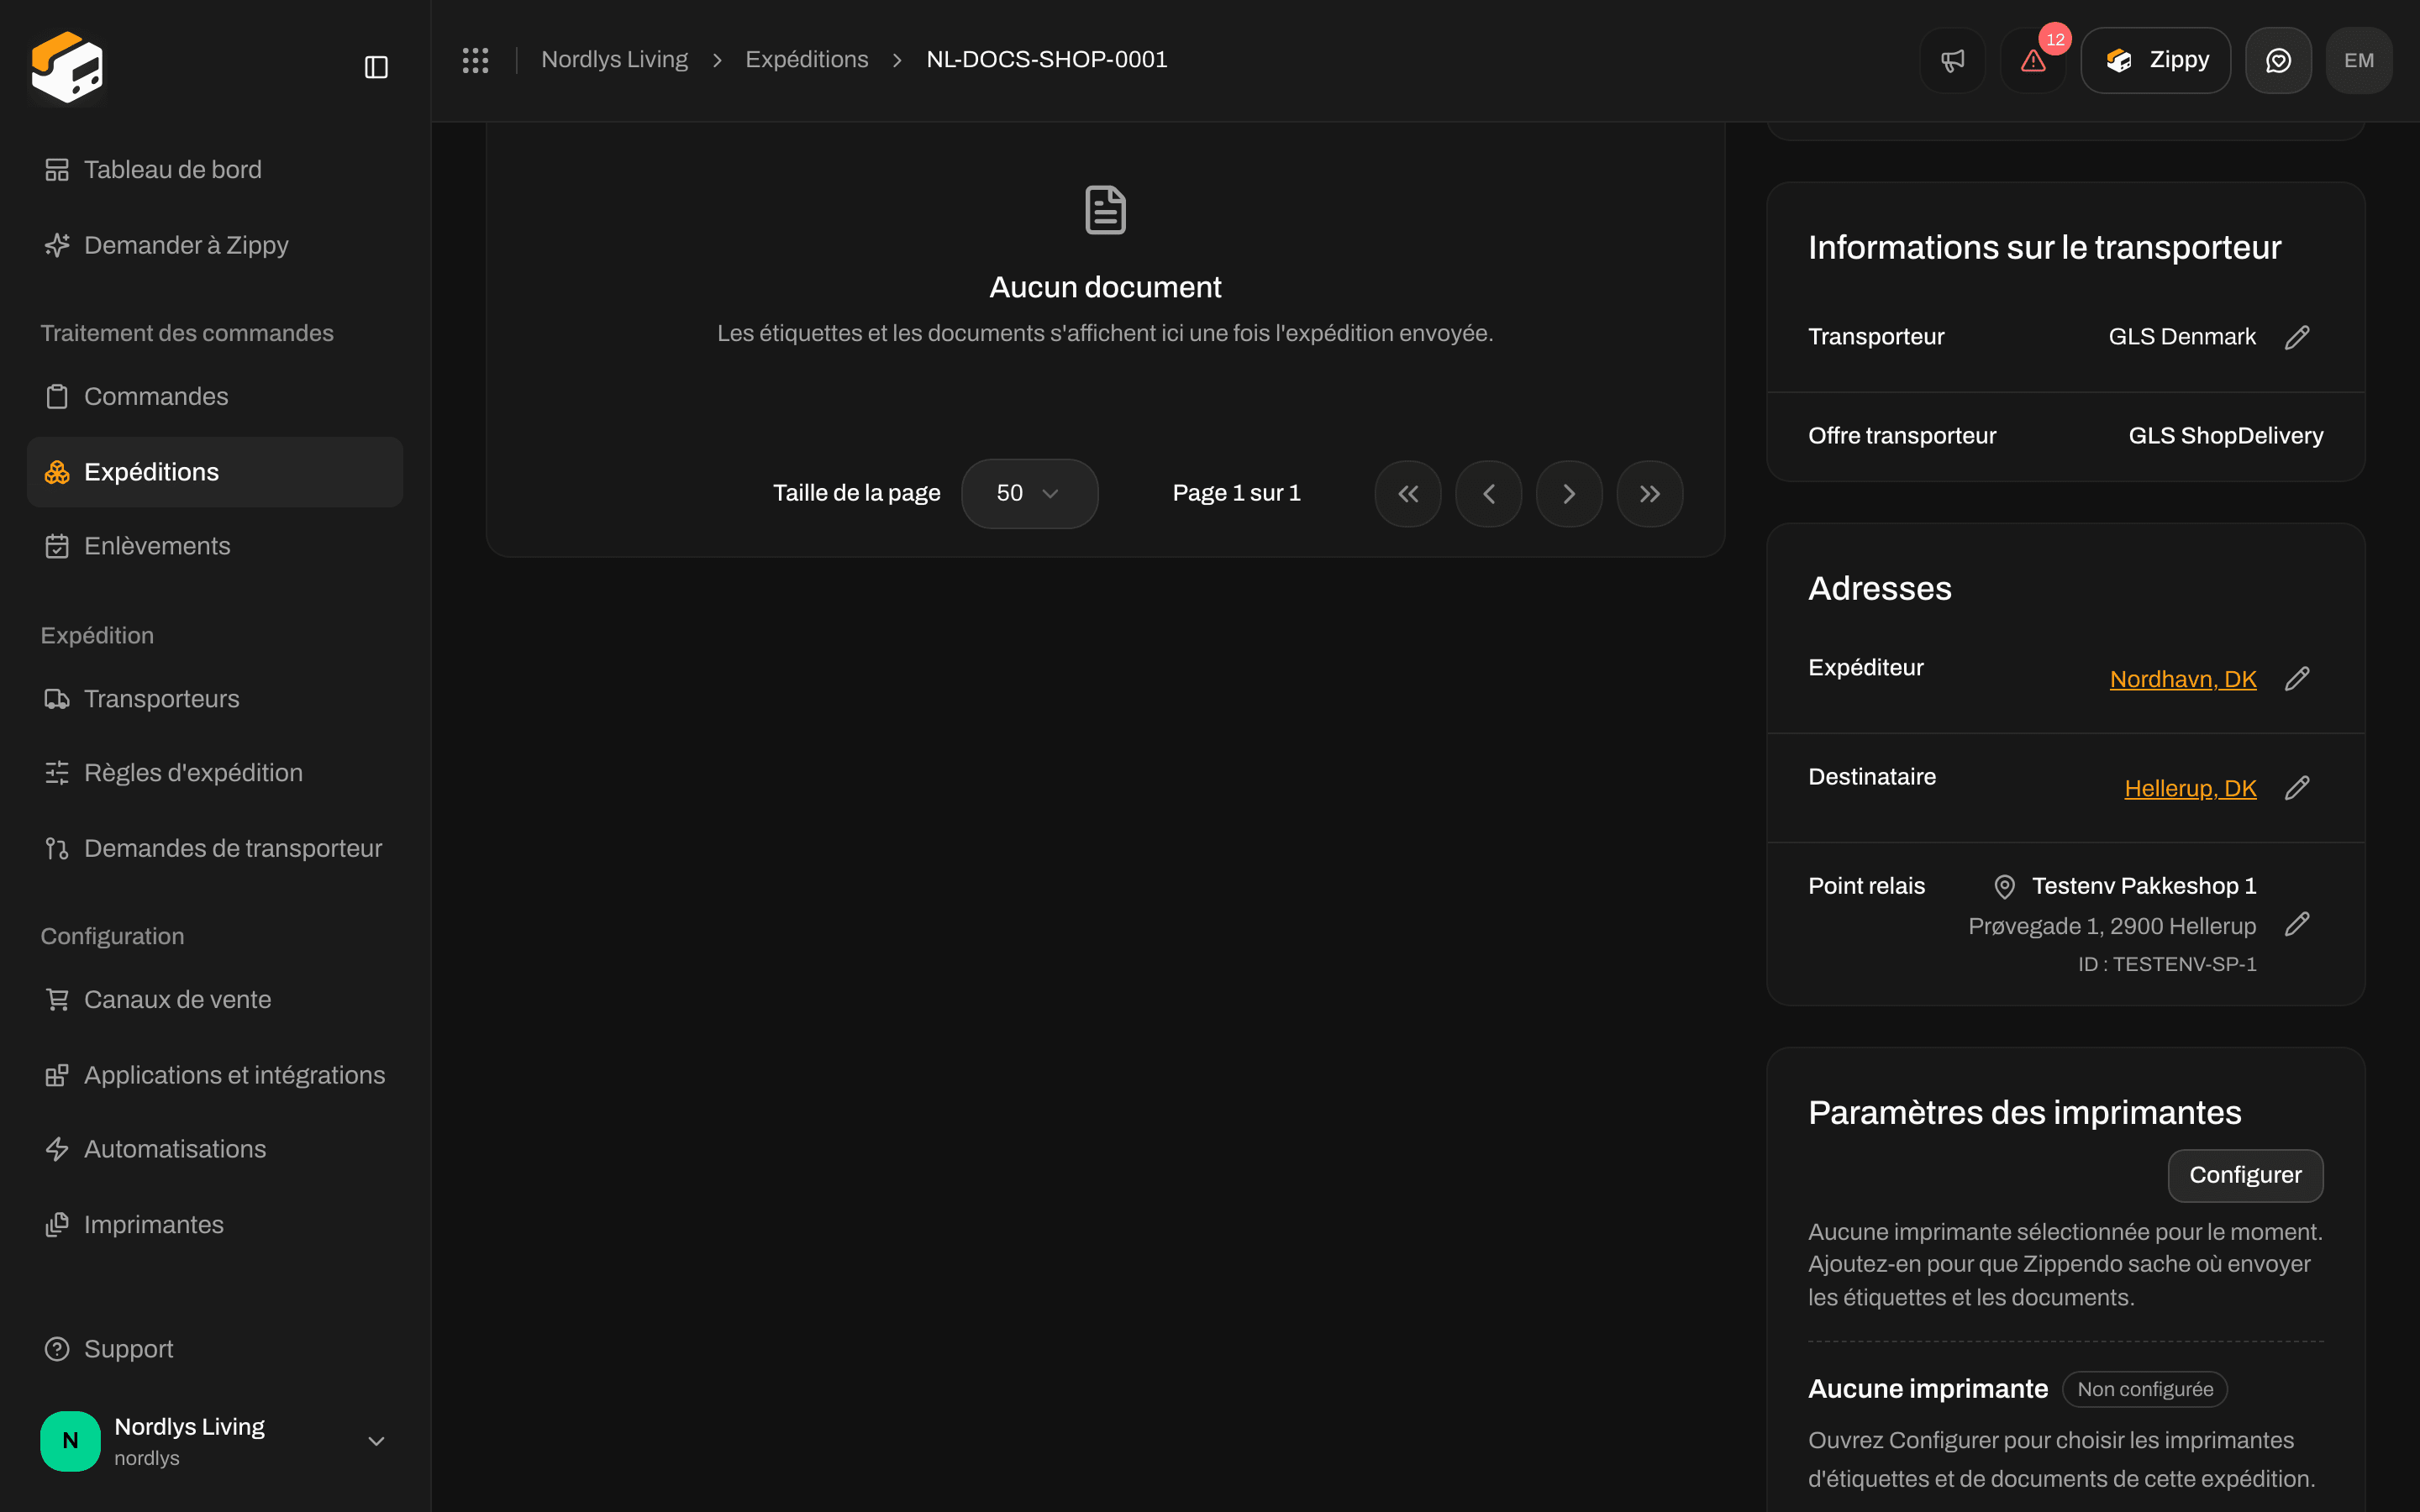Open Support in sidebar

pos(215,1349)
